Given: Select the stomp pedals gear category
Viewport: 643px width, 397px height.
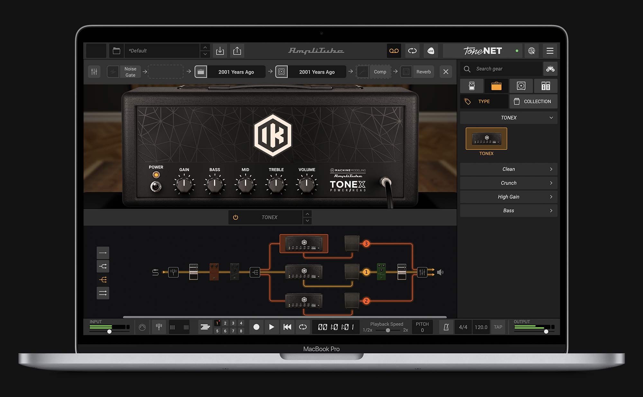Looking at the screenshot, I should pyautogui.click(x=472, y=86).
